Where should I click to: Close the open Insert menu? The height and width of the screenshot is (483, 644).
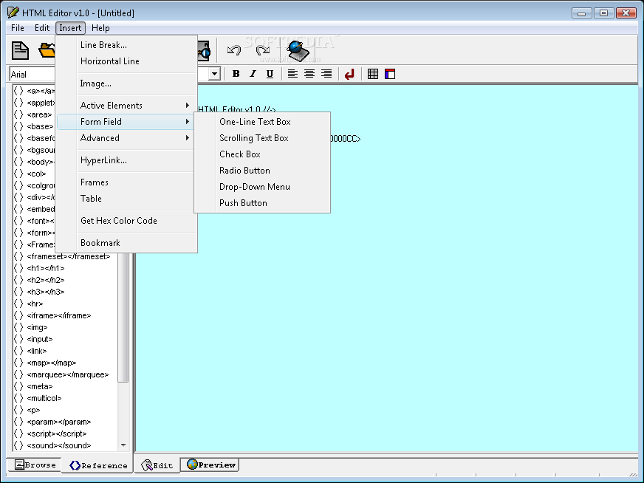click(70, 28)
